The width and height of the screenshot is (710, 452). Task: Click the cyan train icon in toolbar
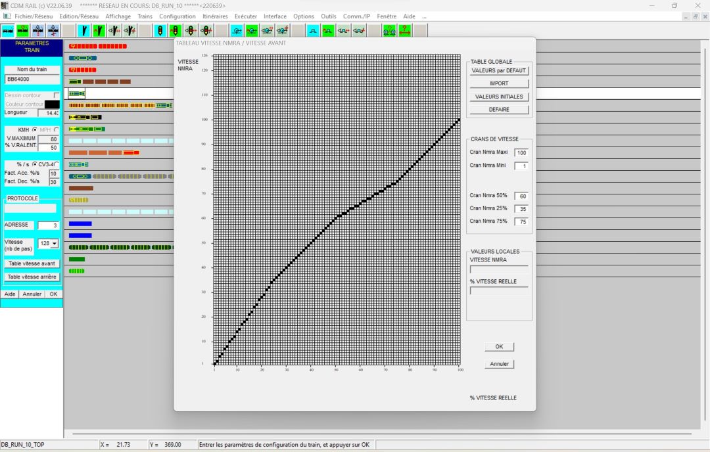(x=8, y=30)
